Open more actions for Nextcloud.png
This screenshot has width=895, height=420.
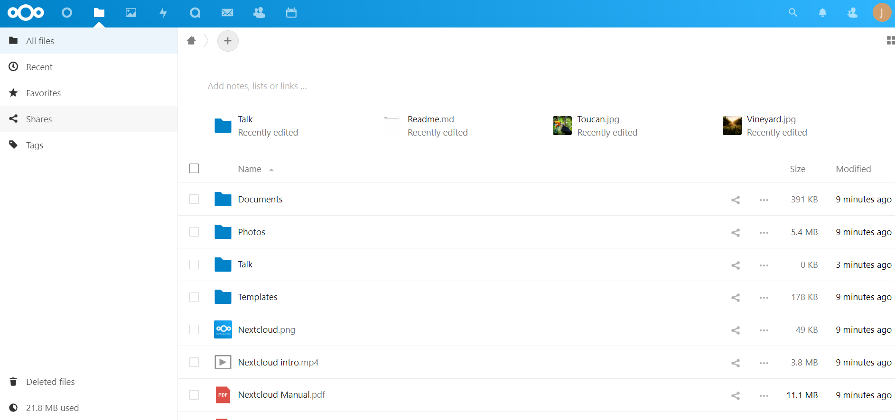click(764, 330)
